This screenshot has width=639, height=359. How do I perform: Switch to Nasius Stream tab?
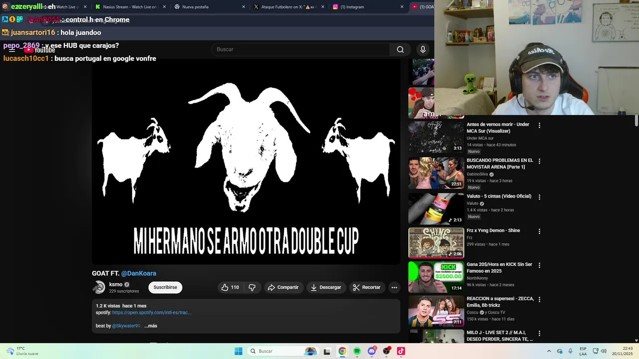(x=130, y=7)
